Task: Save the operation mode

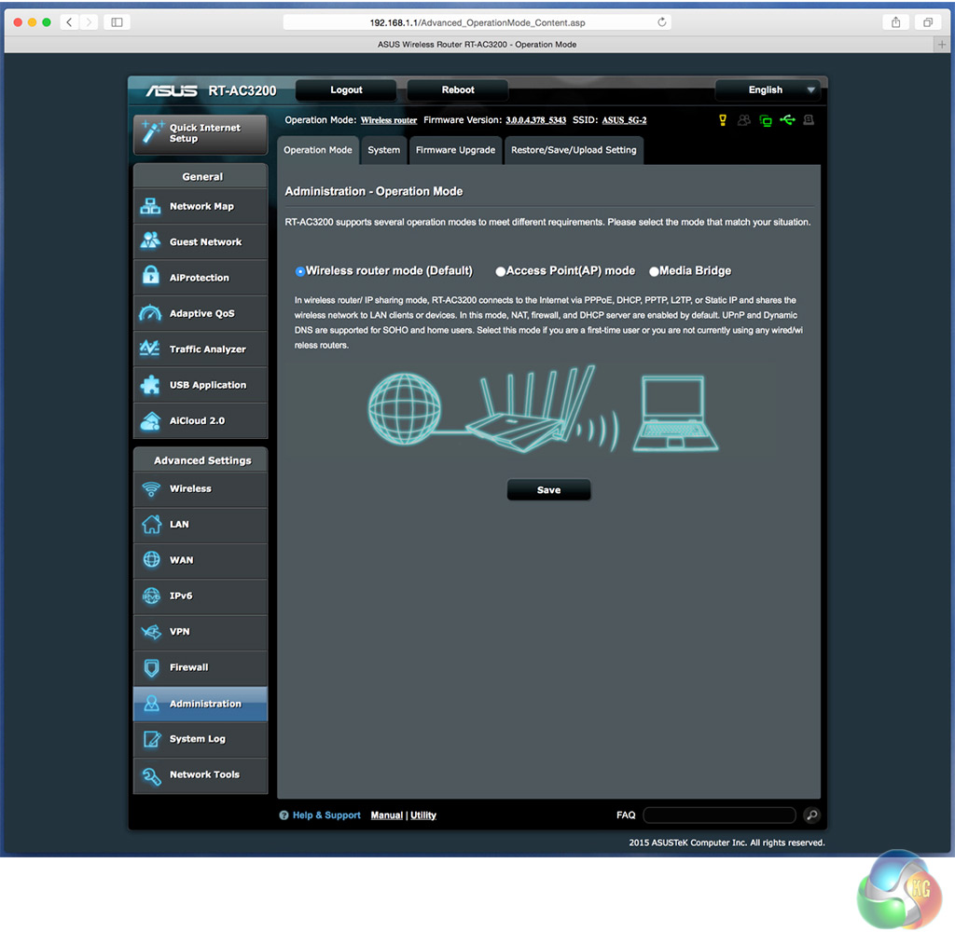Action: tap(548, 490)
